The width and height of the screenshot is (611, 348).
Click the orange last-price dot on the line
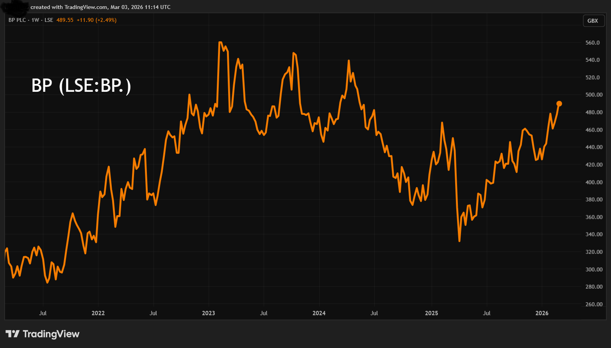click(x=559, y=104)
